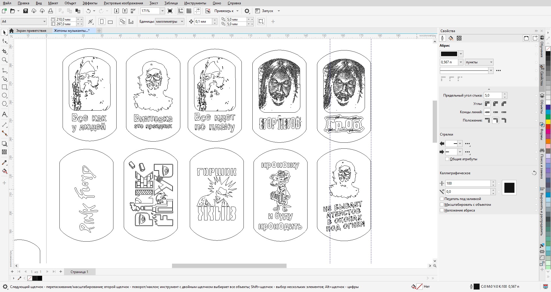Click the black outline color swatch
This screenshot has width=551, height=292.
[x=449, y=54]
